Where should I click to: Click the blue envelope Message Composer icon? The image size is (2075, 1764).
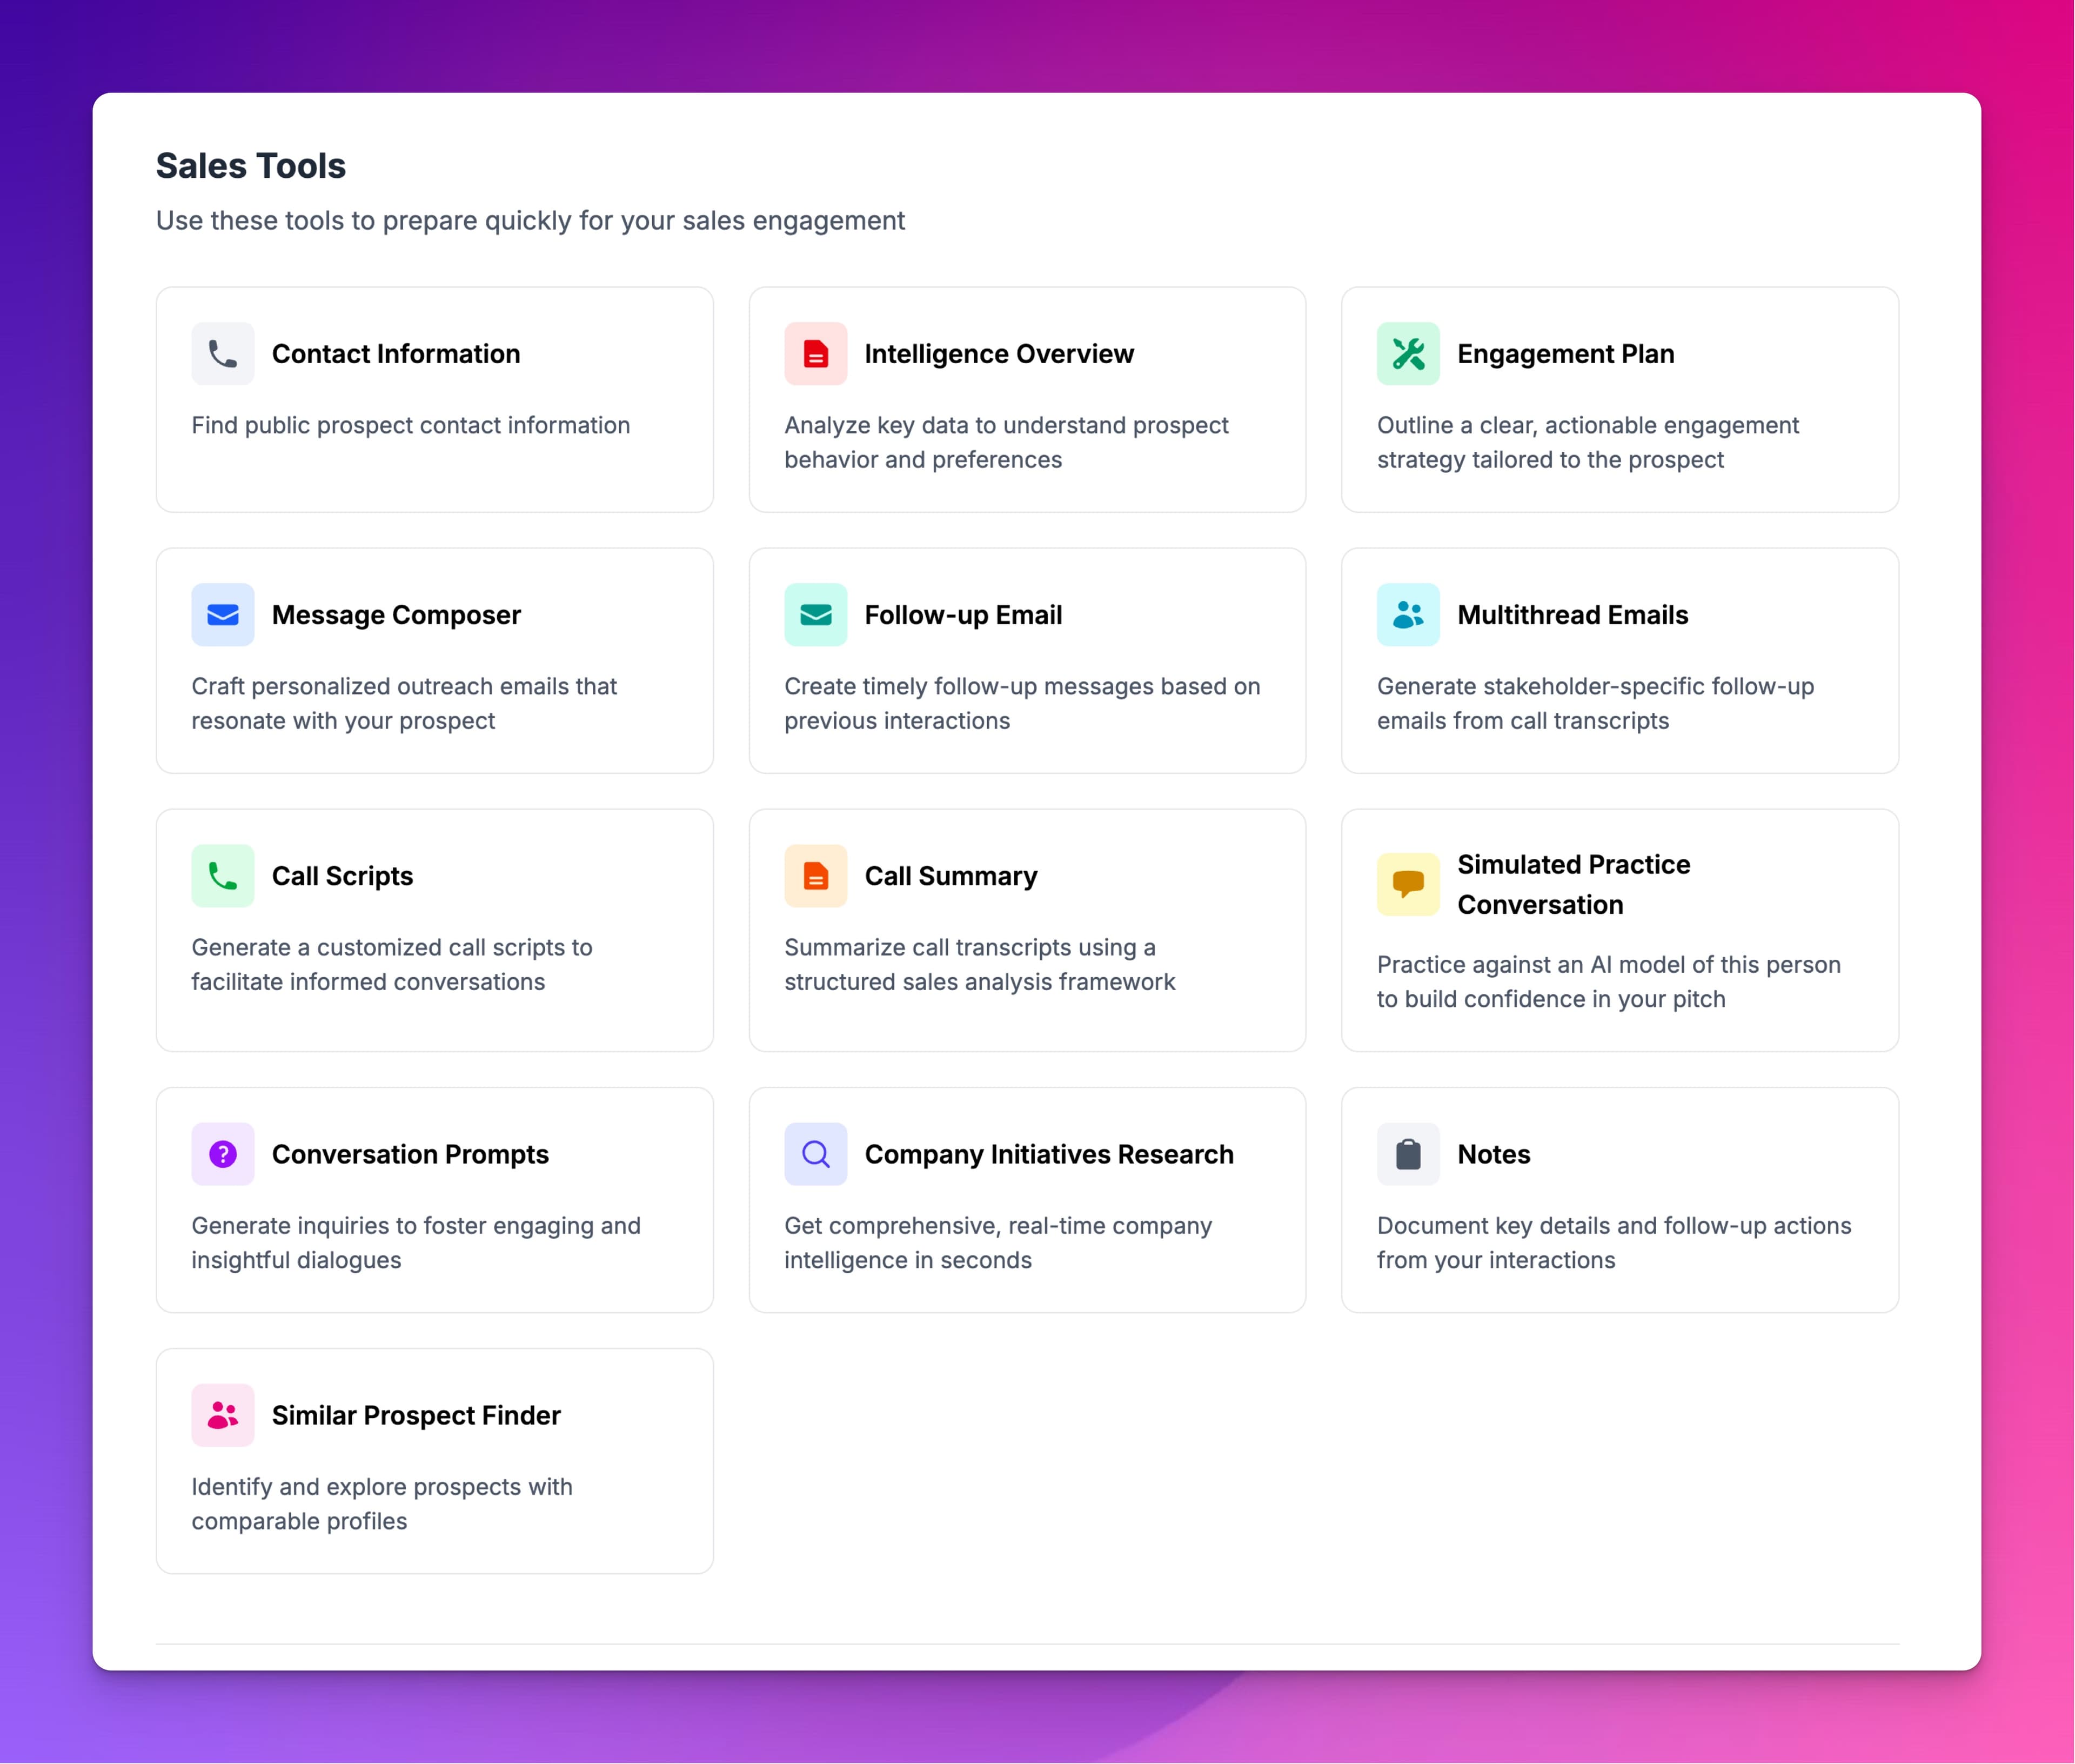(x=222, y=614)
